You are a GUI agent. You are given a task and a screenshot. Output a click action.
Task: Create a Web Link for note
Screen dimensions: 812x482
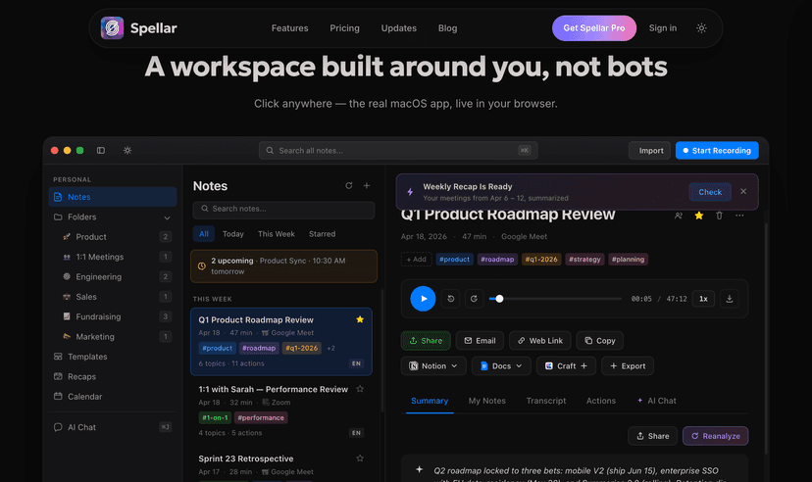540,340
